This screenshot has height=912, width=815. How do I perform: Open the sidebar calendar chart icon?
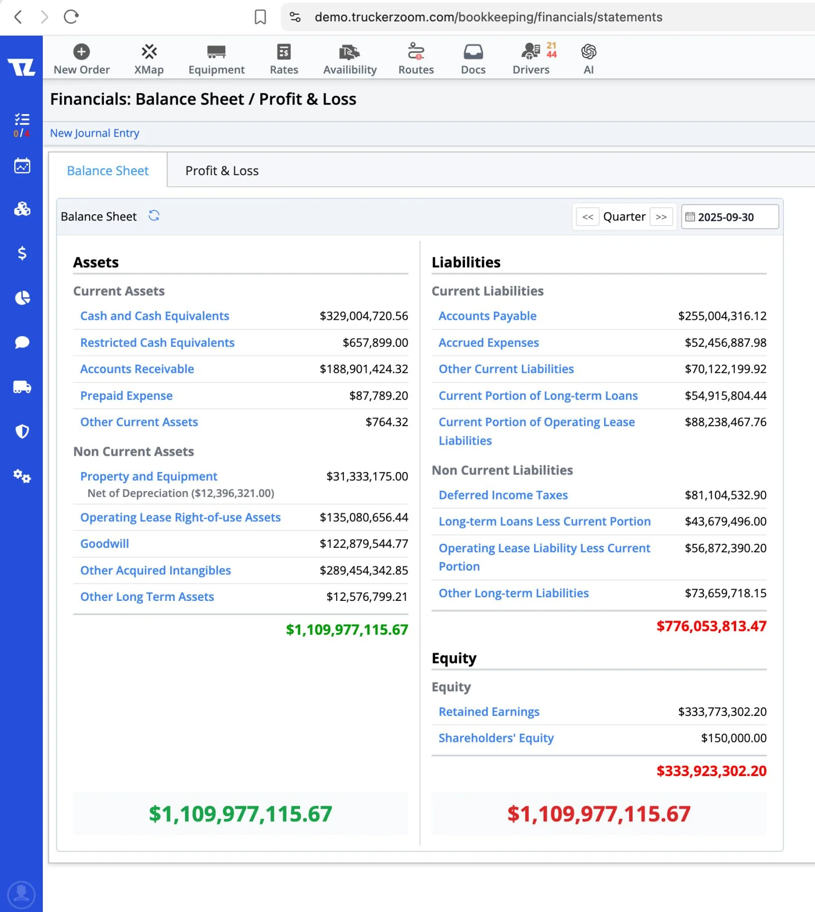pos(22,165)
